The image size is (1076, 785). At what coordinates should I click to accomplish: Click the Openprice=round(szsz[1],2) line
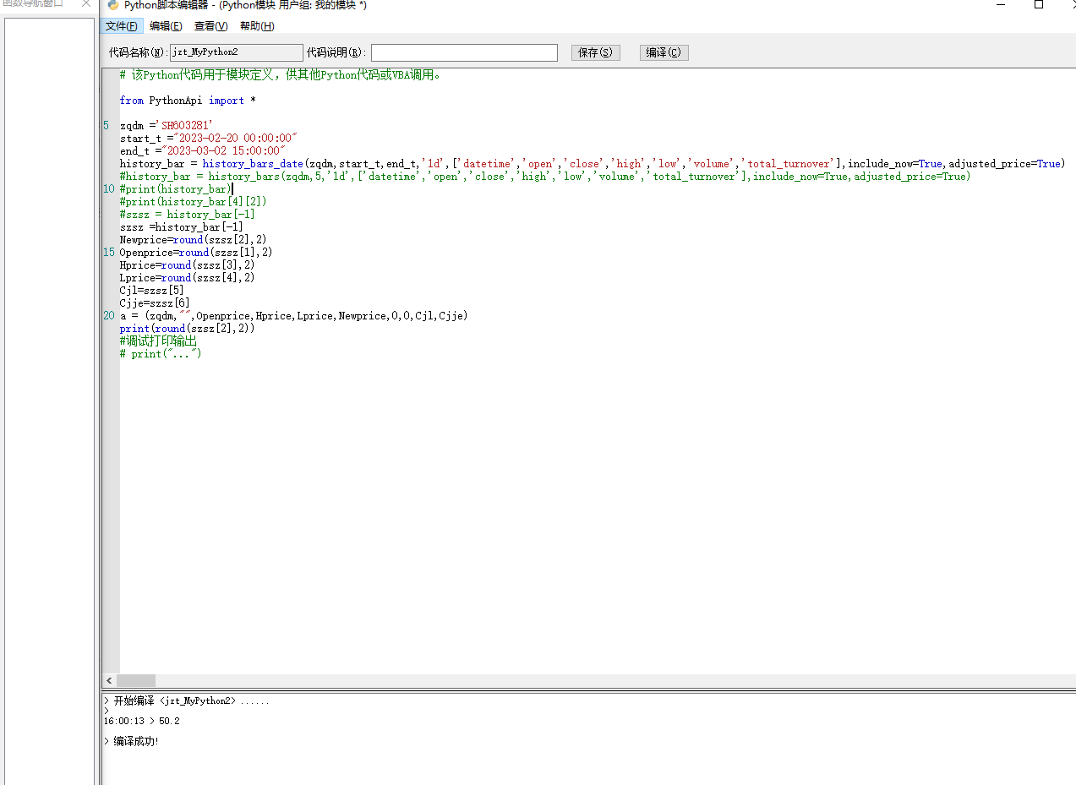(x=196, y=253)
